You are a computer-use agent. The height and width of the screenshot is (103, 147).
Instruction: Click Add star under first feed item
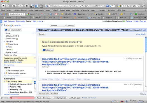pyautogui.click(x=44, y=79)
